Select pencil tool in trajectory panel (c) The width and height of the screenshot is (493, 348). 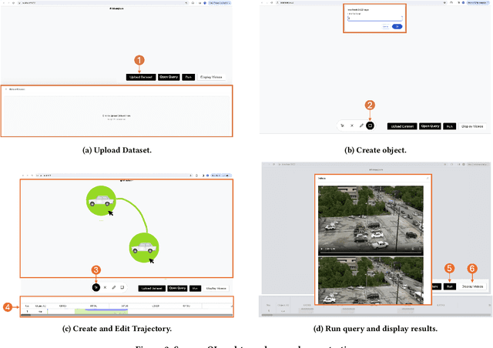coord(113,287)
